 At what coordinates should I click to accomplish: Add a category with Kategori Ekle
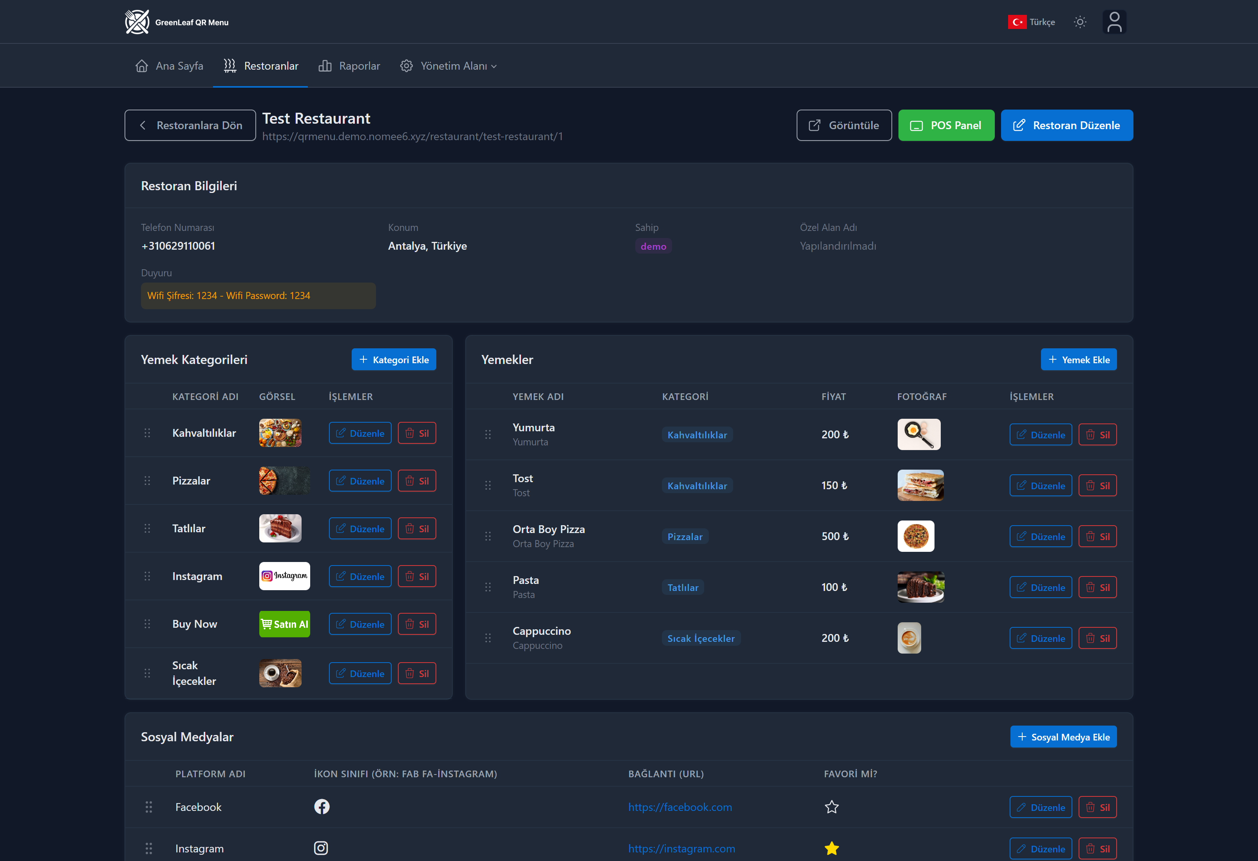click(394, 360)
